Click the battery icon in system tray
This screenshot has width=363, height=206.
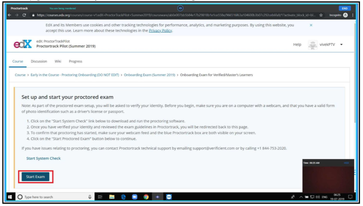coord(307,197)
